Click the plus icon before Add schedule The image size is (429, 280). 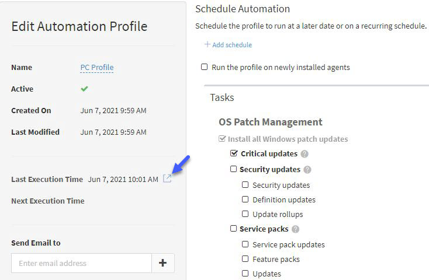point(207,44)
